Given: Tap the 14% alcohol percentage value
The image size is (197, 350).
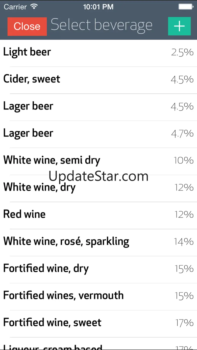Looking at the screenshot, I should [184, 242].
